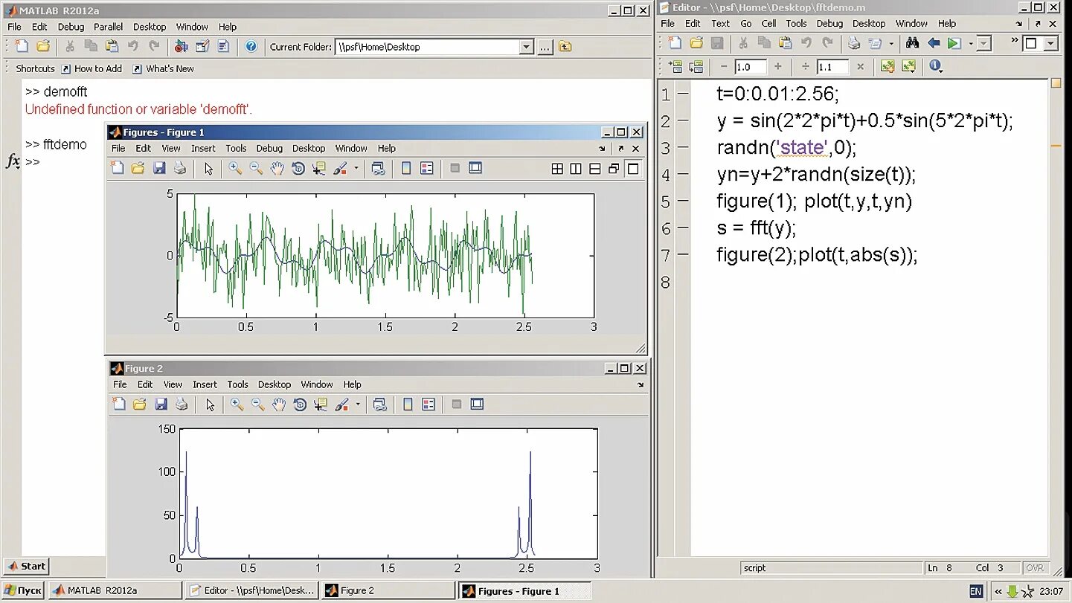Decrement value by 1.0 in Editor

724,67
